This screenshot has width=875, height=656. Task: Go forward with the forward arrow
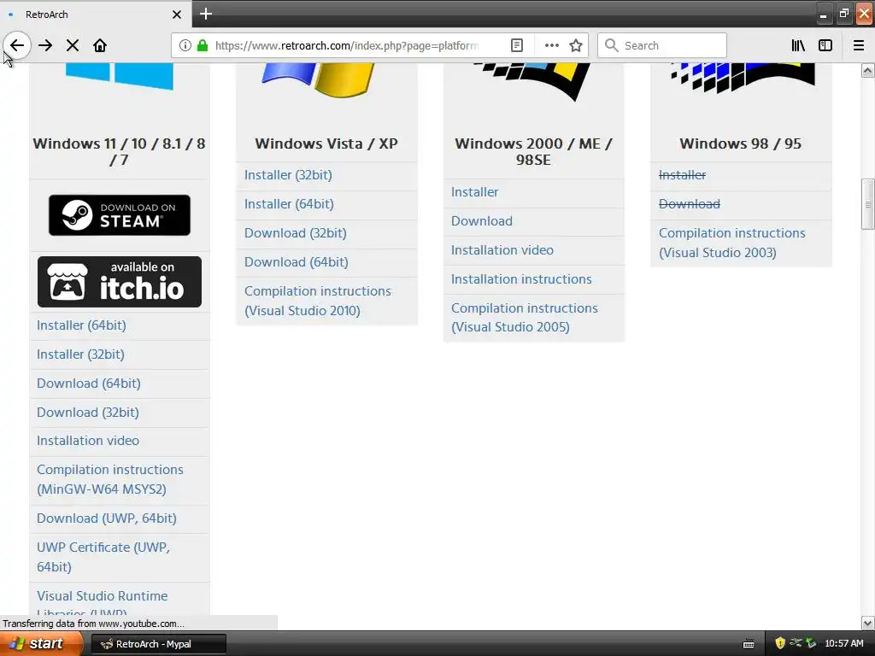[45, 45]
